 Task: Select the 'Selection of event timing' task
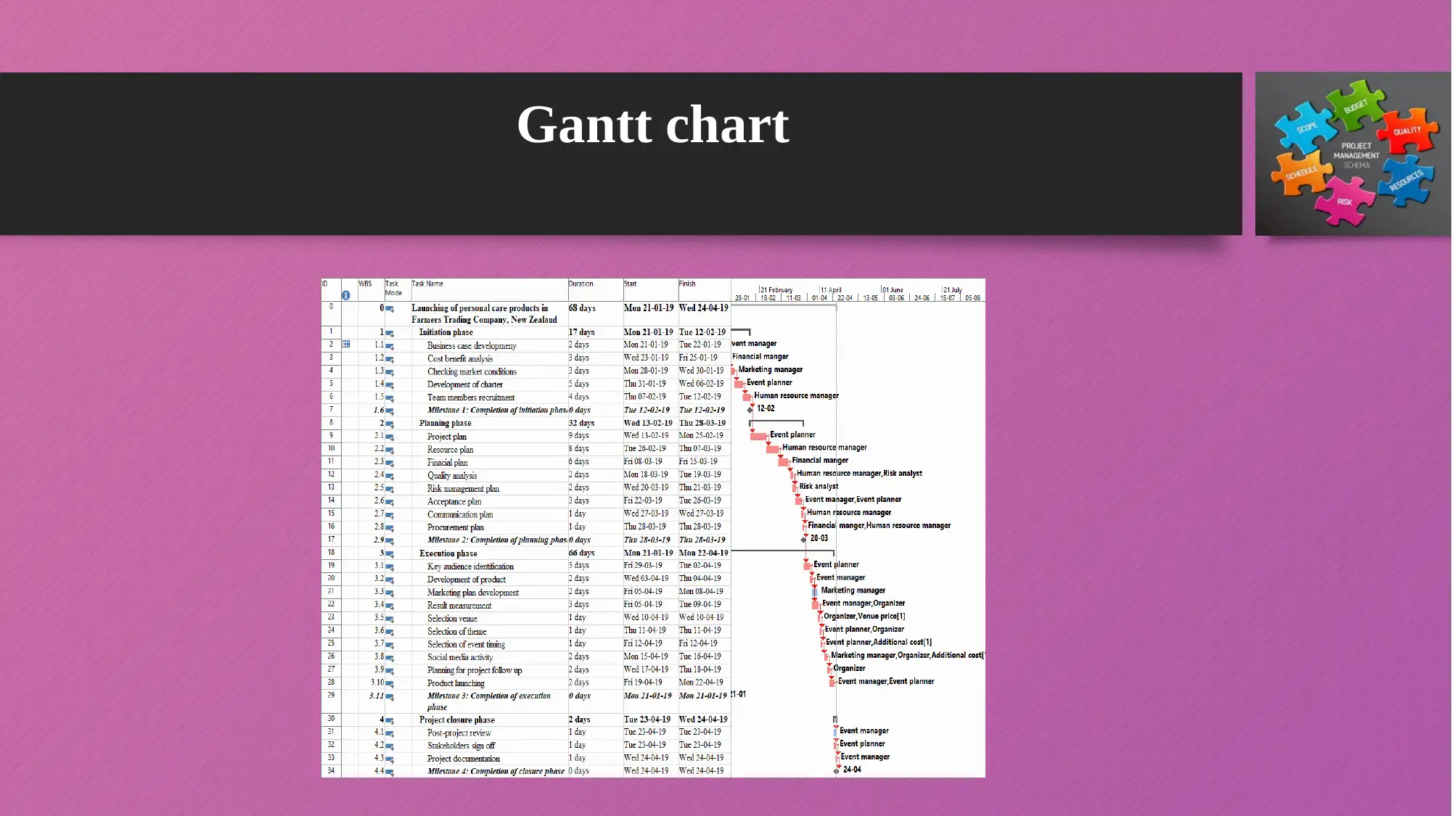466,645
